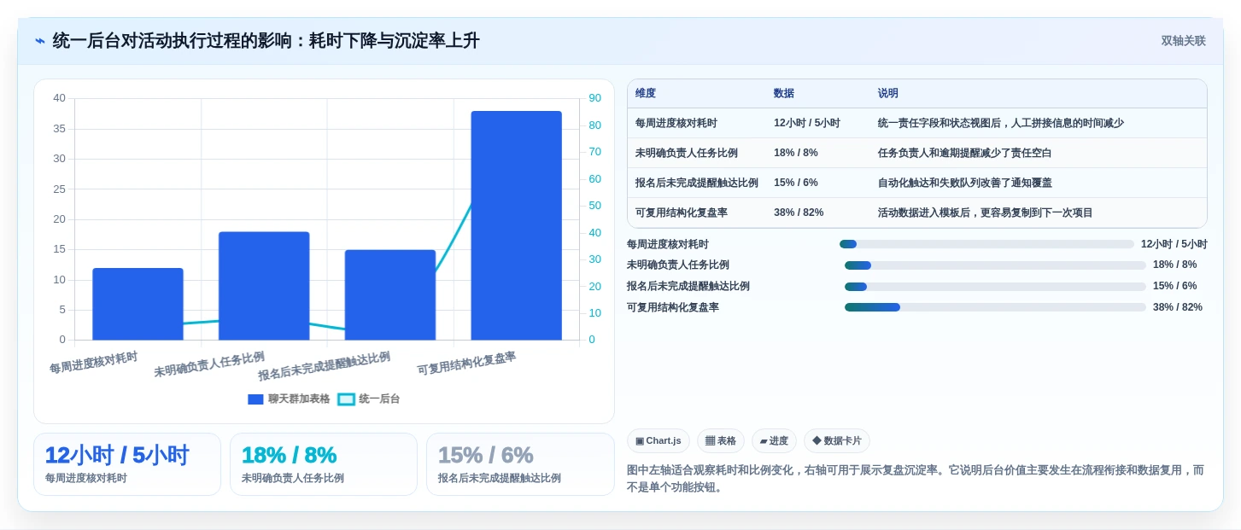This screenshot has height=530, width=1241.
Task: Click the right axis value 90
Action: (594, 98)
